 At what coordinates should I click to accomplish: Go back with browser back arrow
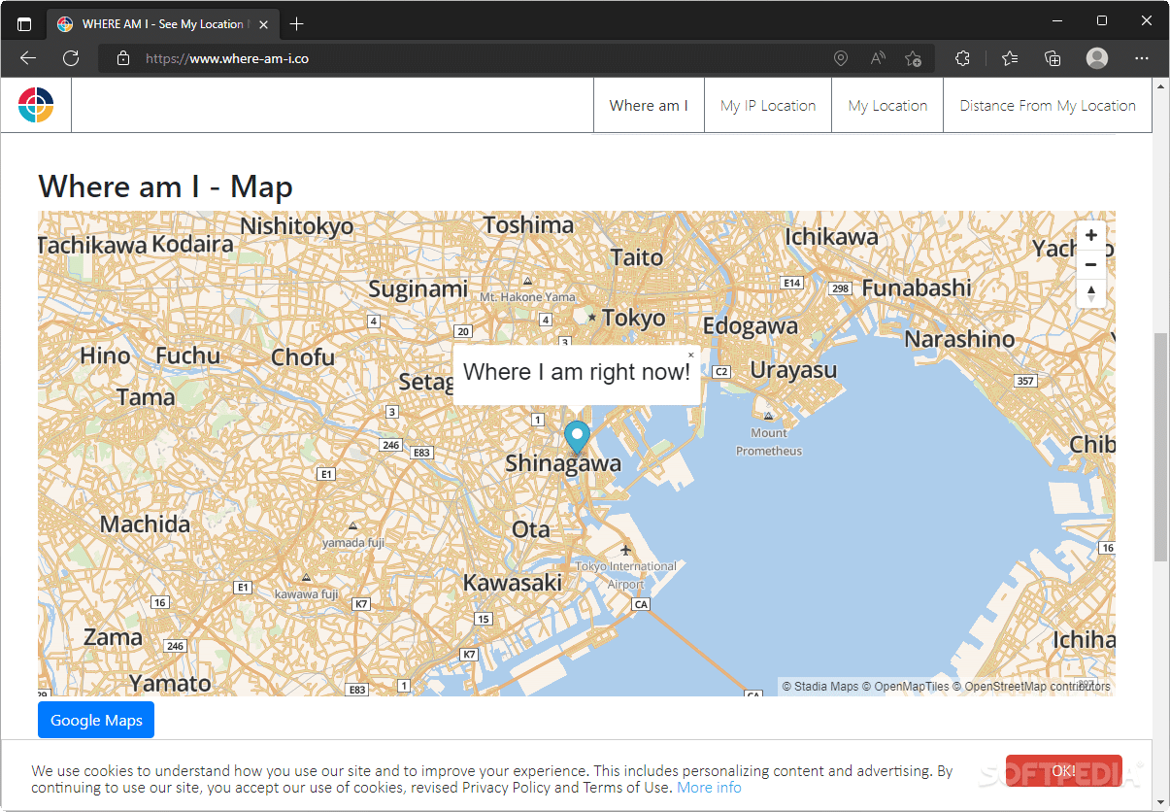[x=27, y=58]
